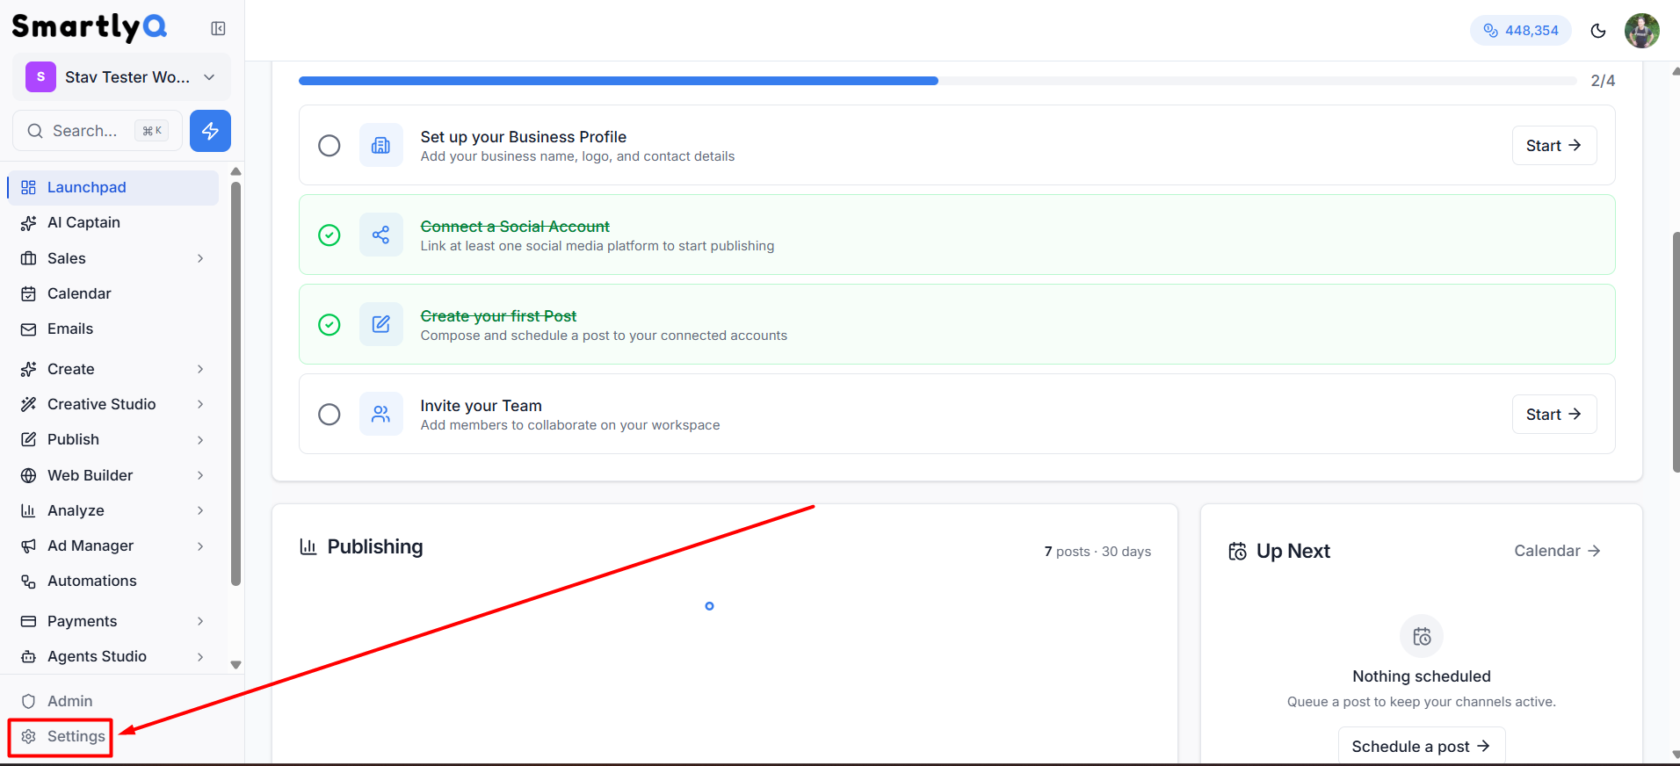Expand Publish submenu chevron
Screen dimensions: 1680x766
tap(200, 440)
